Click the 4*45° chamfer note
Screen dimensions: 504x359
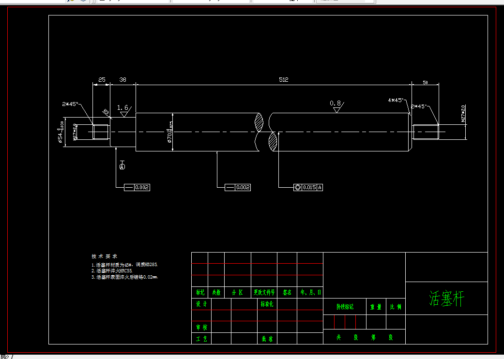click(x=396, y=100)
